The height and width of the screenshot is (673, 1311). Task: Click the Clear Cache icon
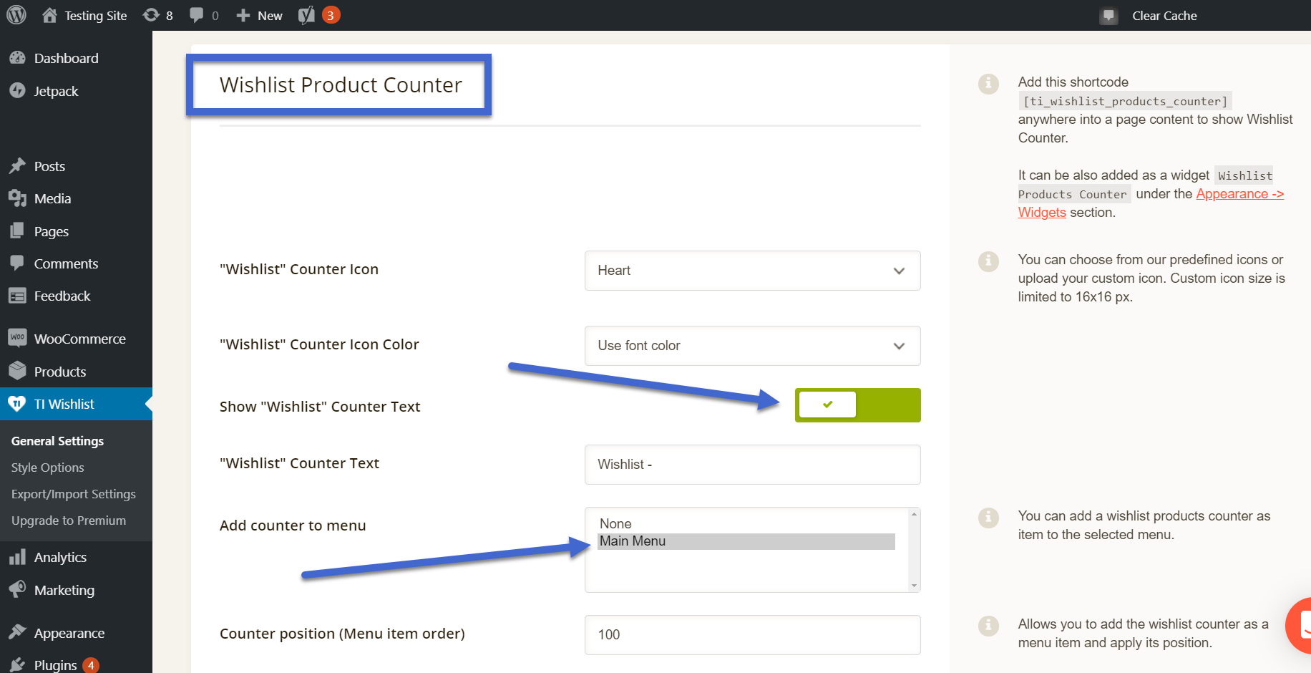(1108, 16)
